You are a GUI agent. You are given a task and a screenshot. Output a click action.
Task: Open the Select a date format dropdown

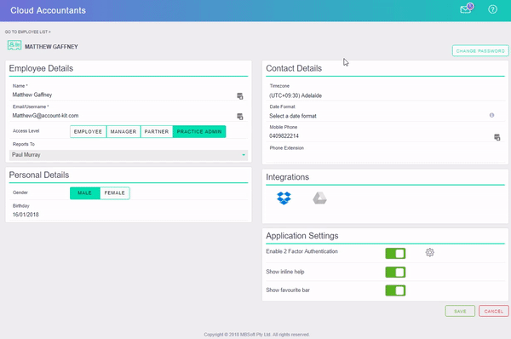[378, 116]
